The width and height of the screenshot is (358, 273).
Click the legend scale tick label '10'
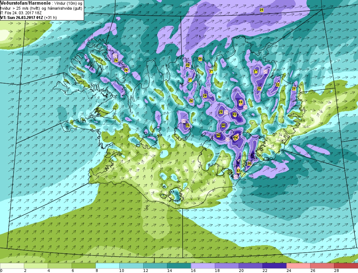pos(121,271)
